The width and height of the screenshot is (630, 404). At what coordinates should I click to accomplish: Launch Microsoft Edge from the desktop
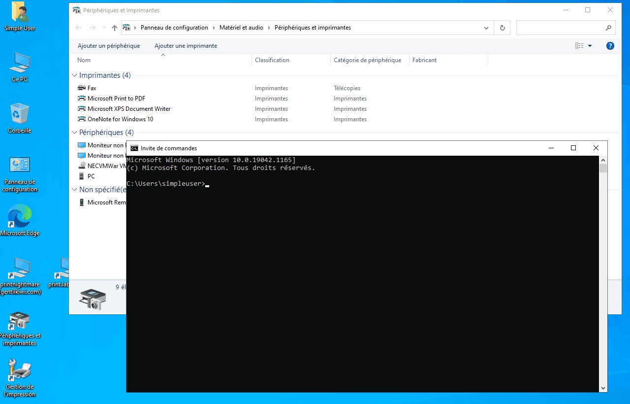(20, 221)
